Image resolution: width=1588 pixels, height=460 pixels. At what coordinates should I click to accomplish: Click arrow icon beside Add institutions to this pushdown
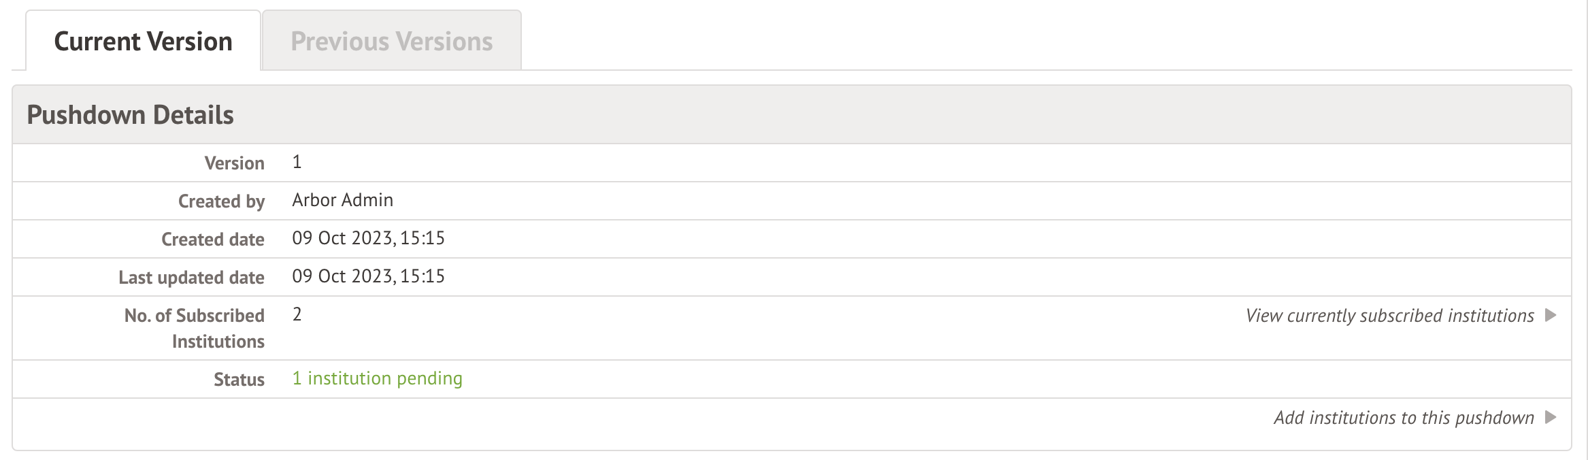tap(1551, 417)
